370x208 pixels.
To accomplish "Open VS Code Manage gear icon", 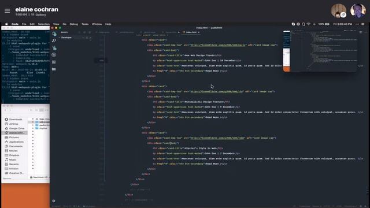I will 54,201.
